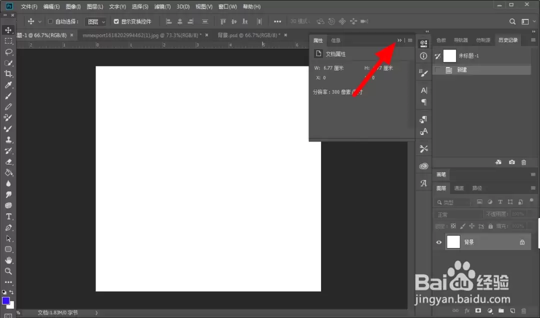
Task: Enable the Auto-Select checkbox
Action: pos(50,21)
